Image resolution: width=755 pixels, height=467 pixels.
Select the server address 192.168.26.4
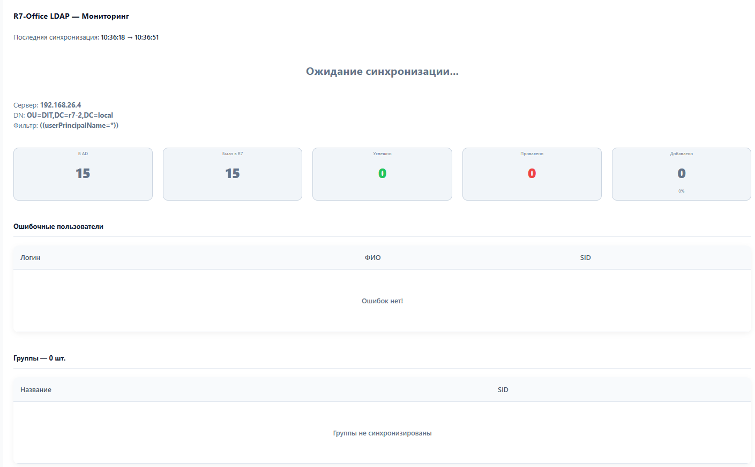[61, 105]
